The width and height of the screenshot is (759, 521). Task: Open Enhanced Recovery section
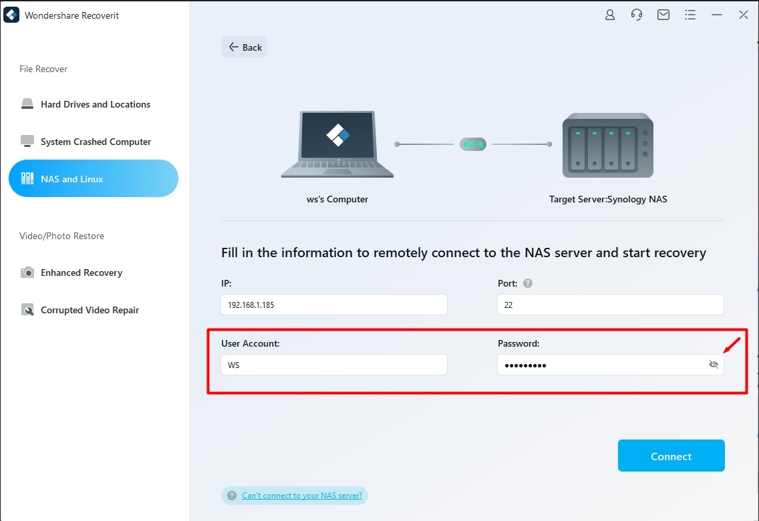click(94, 273)
